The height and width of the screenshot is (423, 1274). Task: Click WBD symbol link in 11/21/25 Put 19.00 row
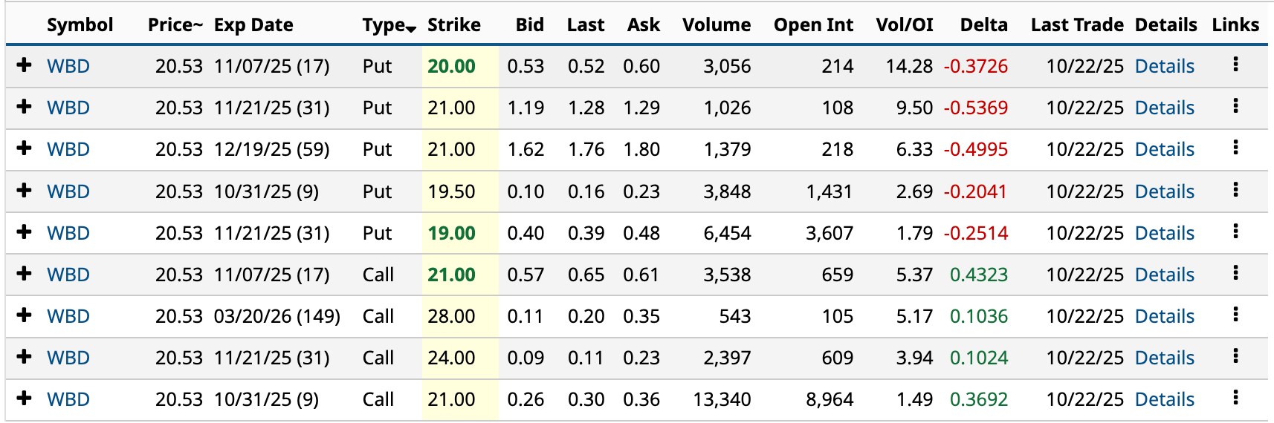point(68,233)
